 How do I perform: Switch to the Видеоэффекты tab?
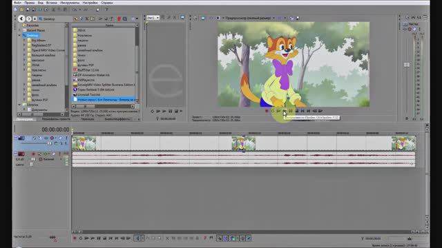pyautogui.click(x=117, y=119)
